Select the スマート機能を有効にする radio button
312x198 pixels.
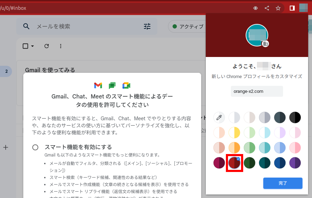point(35,147)
